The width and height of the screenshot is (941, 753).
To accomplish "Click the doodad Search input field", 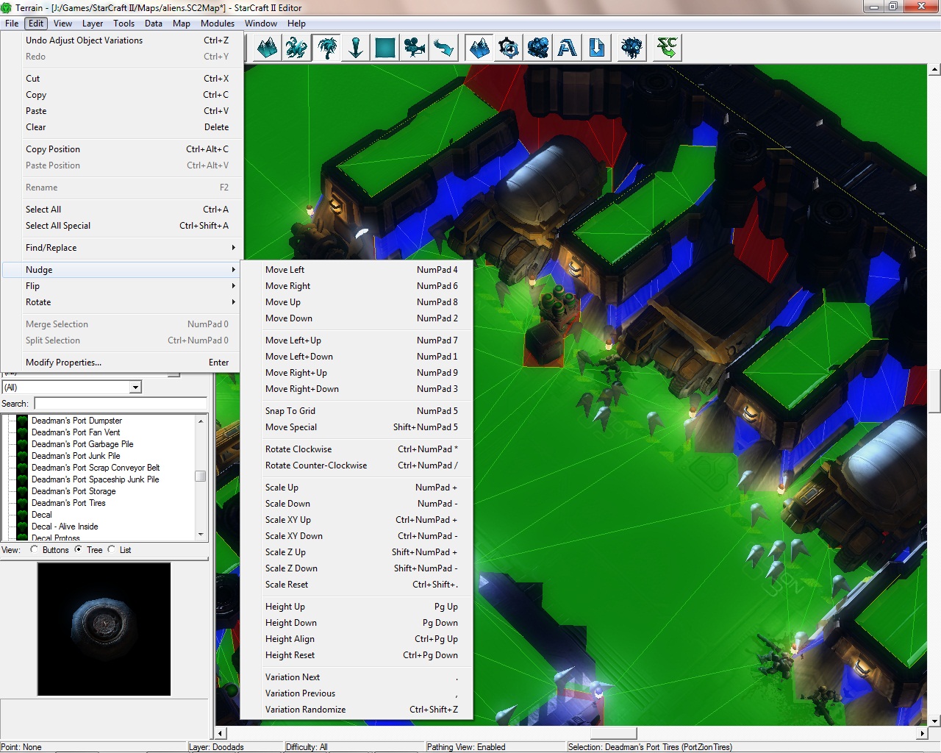I will click(121, 404).
